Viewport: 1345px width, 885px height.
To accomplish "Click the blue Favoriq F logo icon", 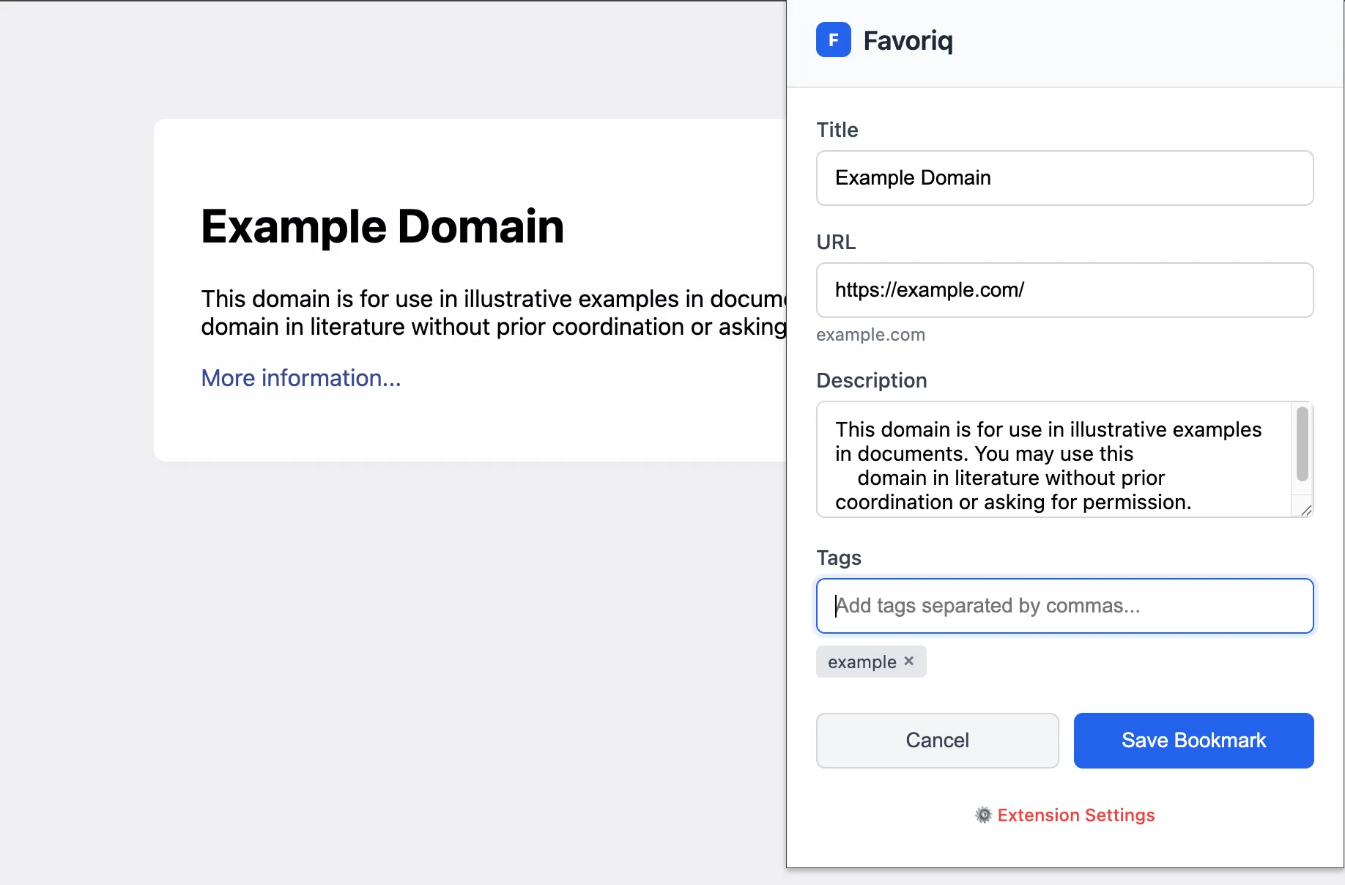I will tap(834, 40).
